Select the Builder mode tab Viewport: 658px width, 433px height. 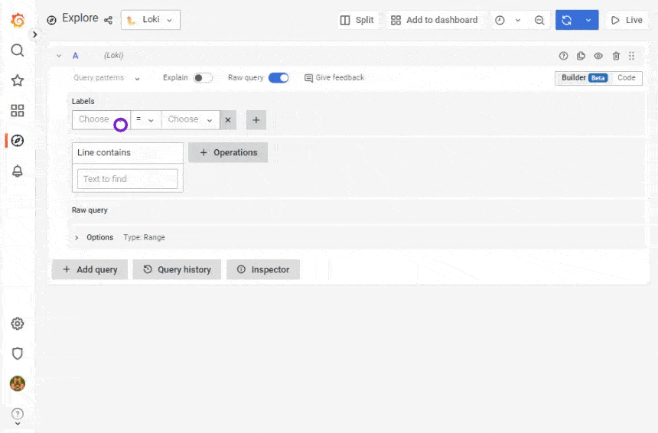coord(583,78)
